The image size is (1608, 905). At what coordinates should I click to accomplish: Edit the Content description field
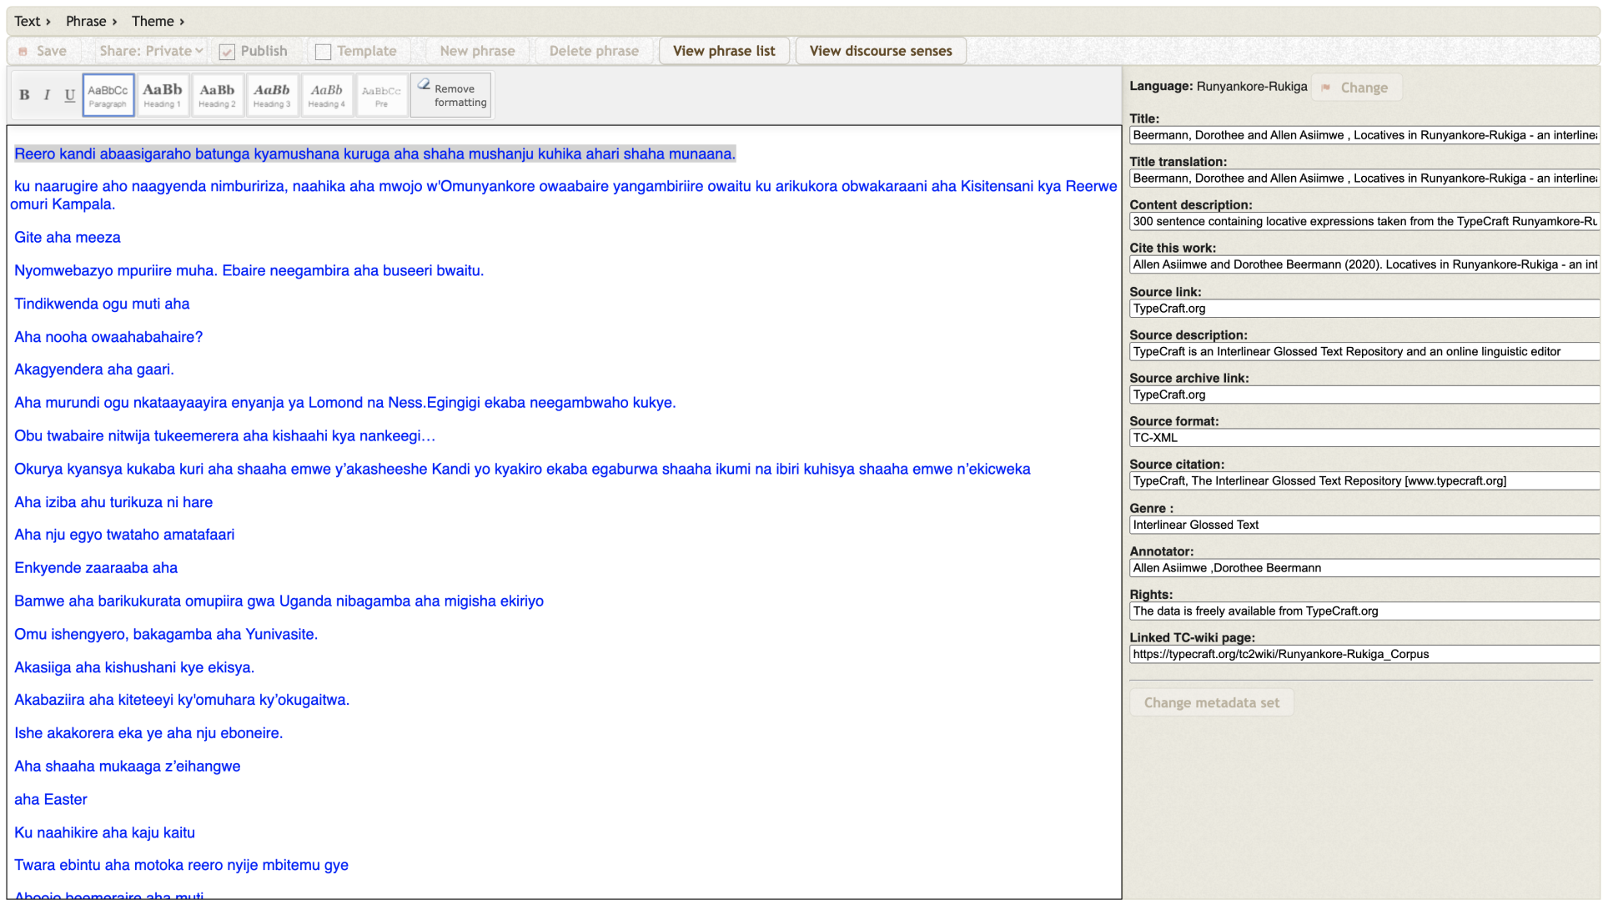tap(1364, 222)
